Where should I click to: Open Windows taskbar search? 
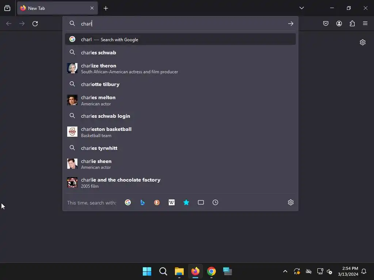tap(163, 271)
